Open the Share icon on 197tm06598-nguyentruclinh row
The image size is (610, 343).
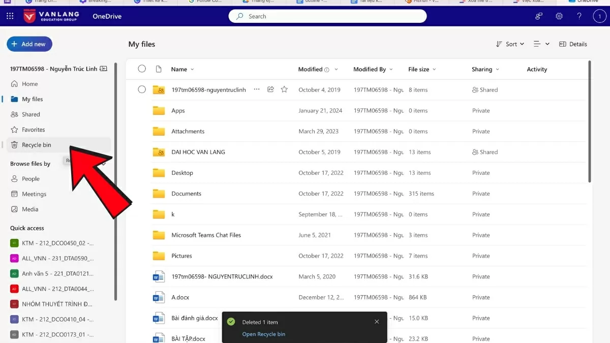click(x=270, y=89)
